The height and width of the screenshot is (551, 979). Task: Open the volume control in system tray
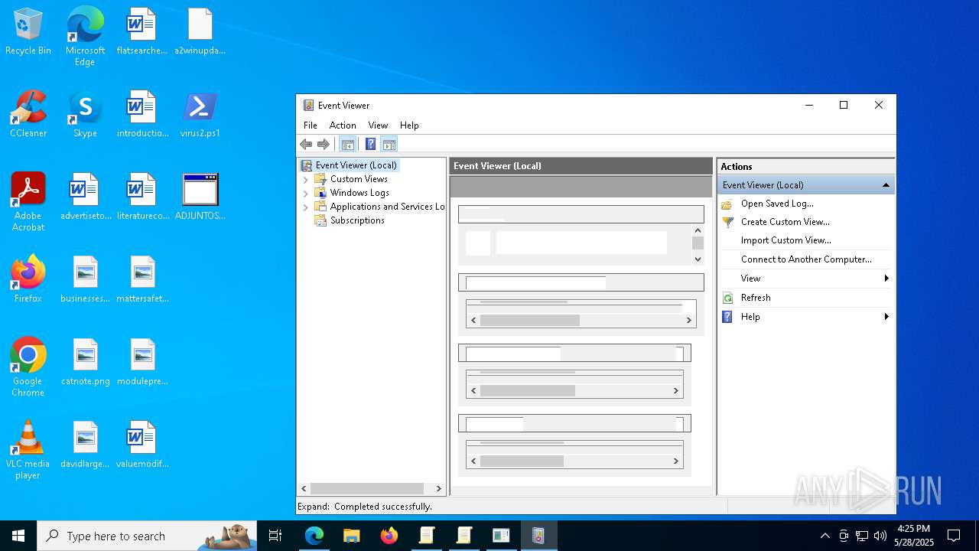[x=880, y=536]
